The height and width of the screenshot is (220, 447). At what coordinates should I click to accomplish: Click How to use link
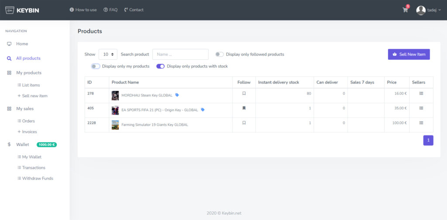coord(83,10)
